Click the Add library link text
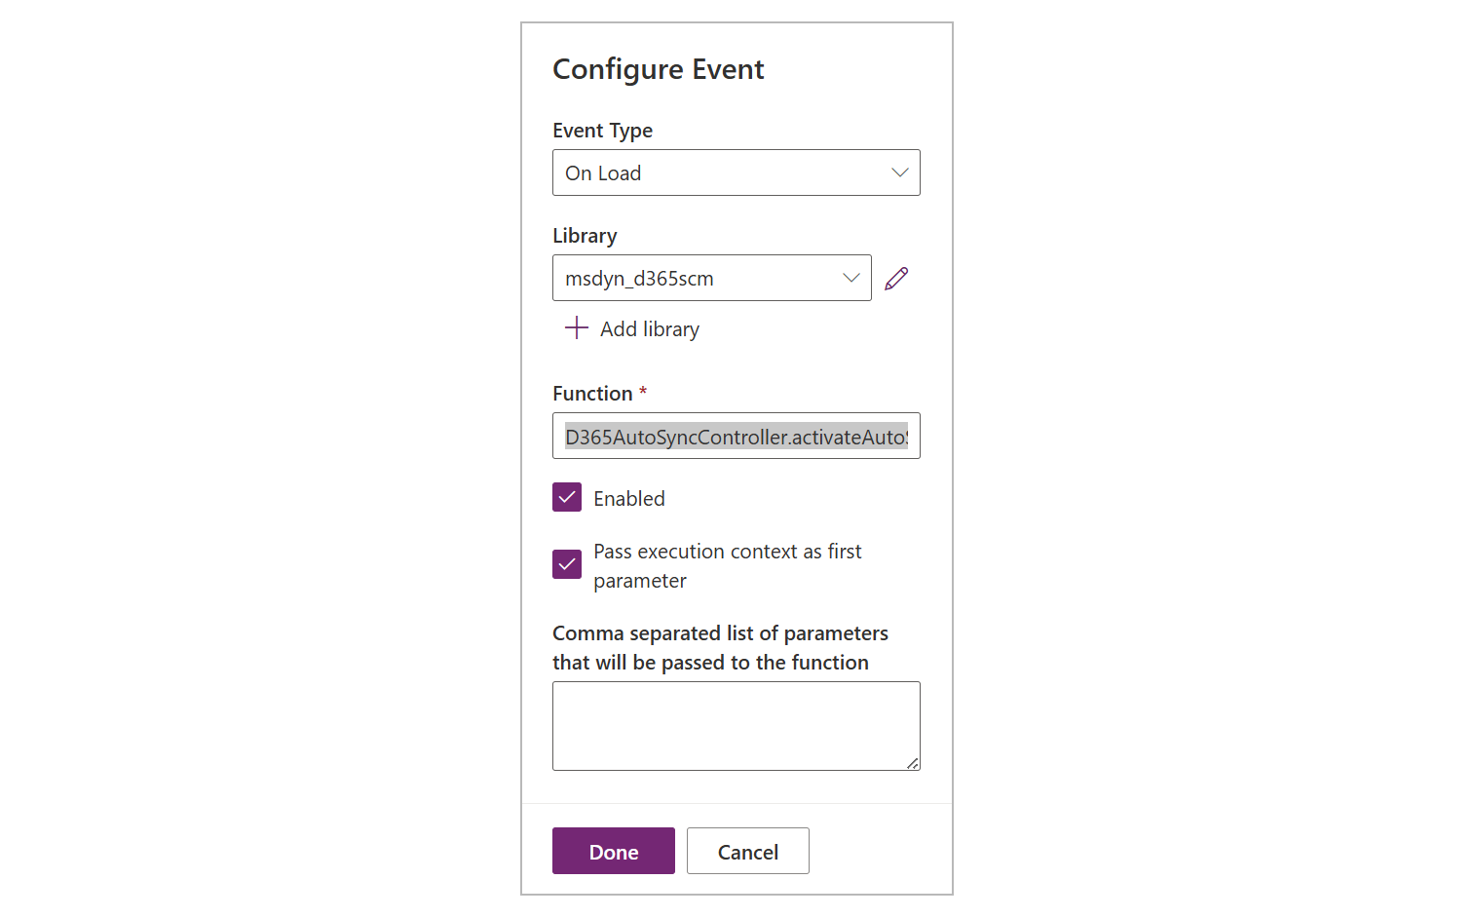Screen dimensions: 1474x918 (x=649, y=329)
